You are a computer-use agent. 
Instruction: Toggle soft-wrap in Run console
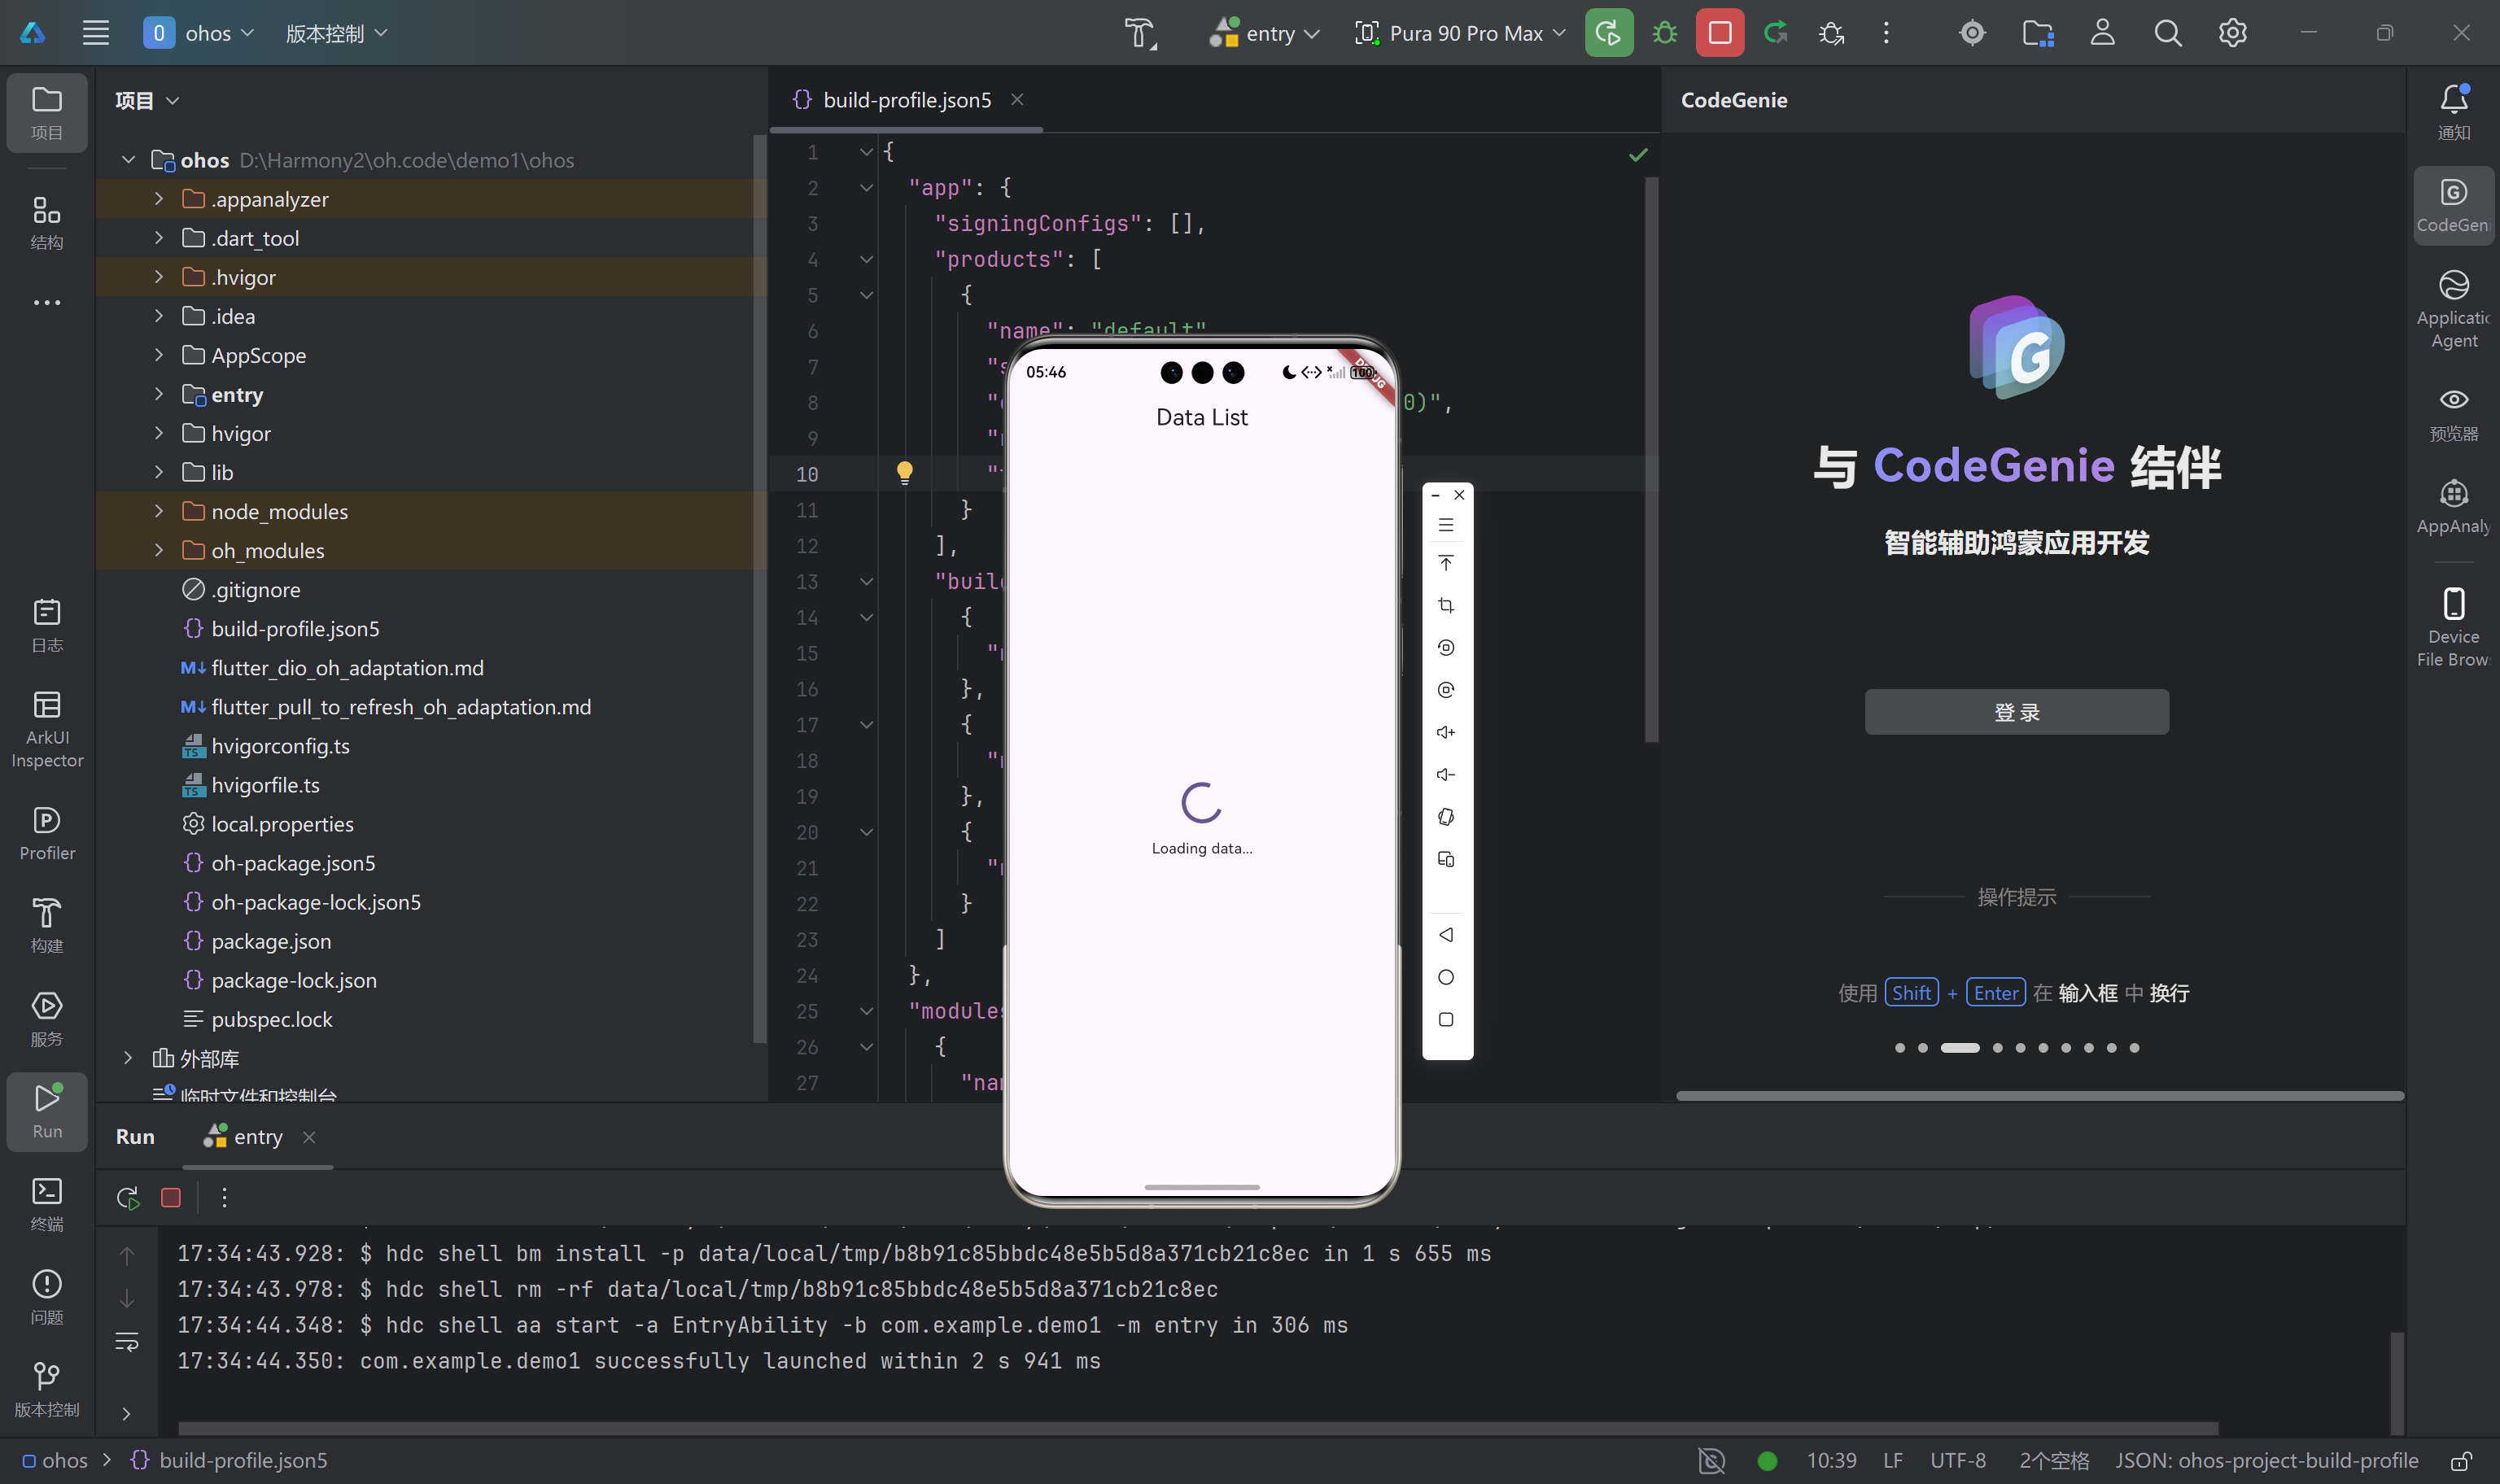(127, 1341)
